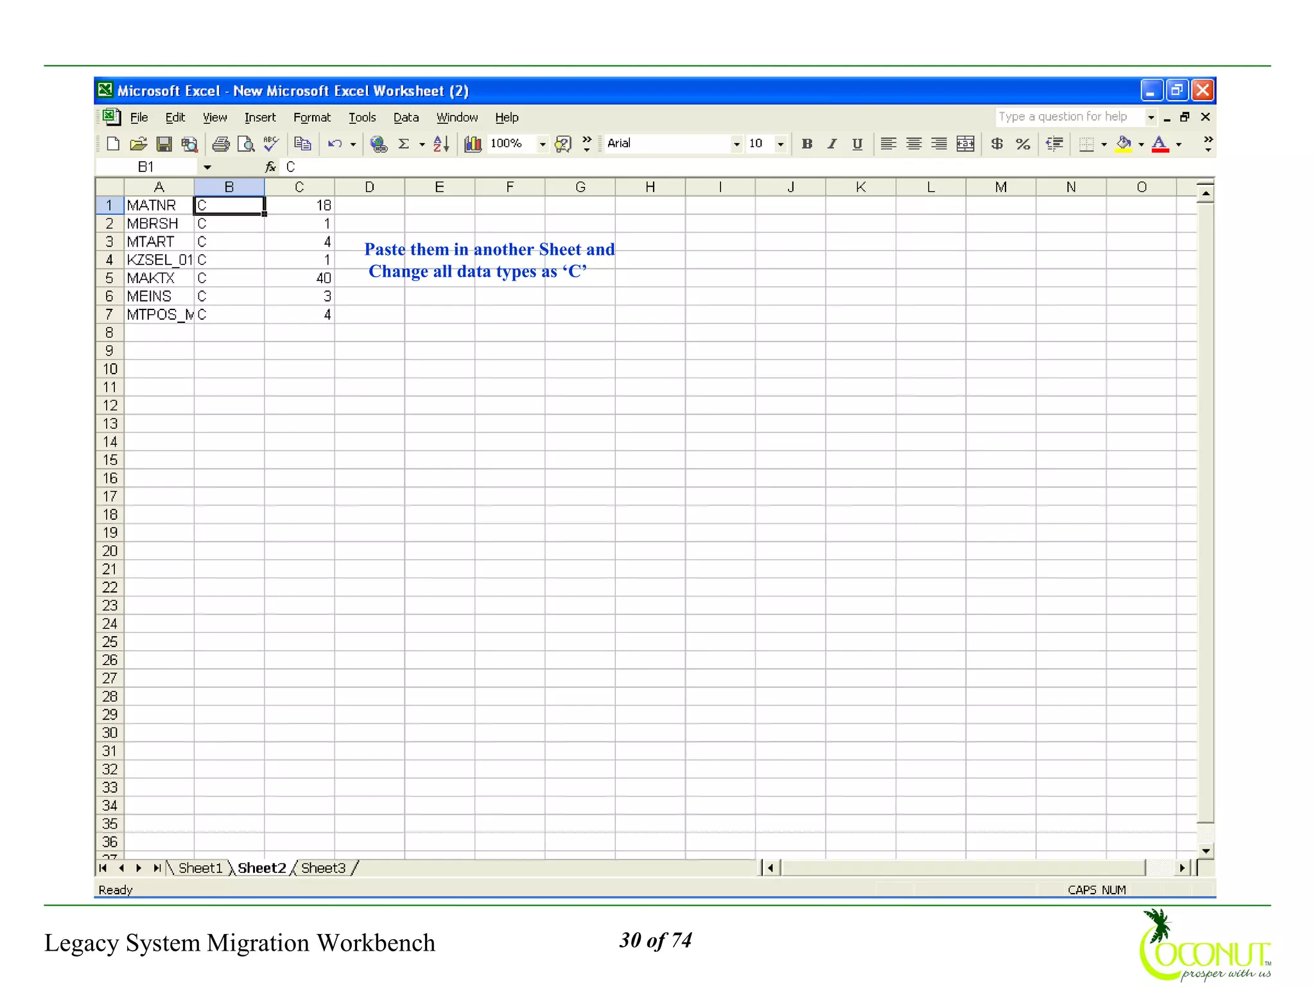Click the Excel document icon in menu bar
The height and width of the screenshot is (986, 1315).
(x=111, y=117)
